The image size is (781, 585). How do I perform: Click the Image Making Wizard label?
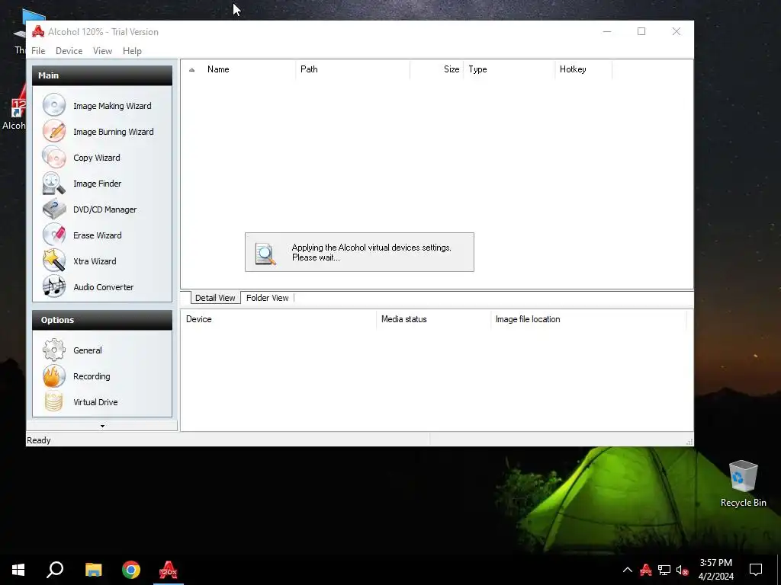point(112,106)
